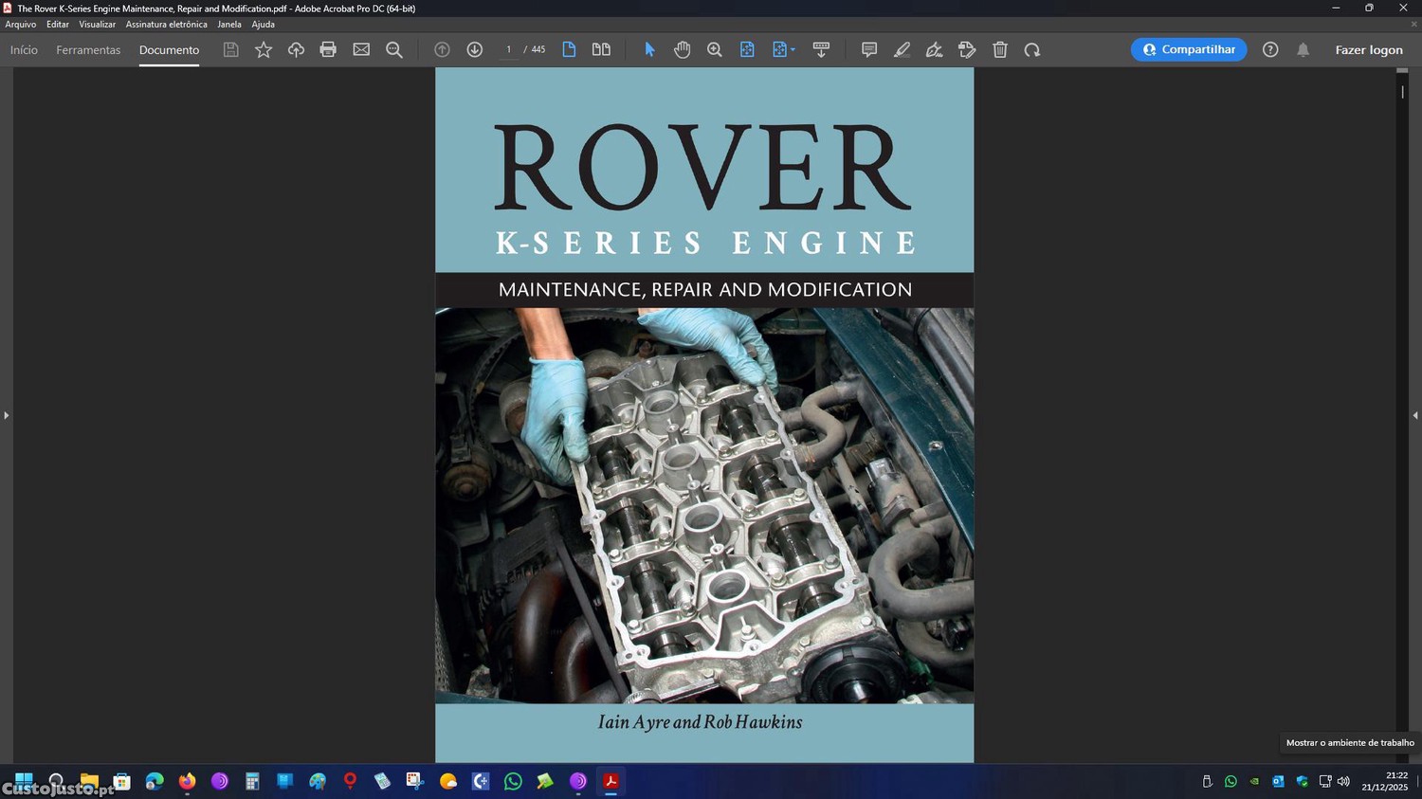Expand the left navigation pane
The image size is (1422, 799).
click(6, 415)
